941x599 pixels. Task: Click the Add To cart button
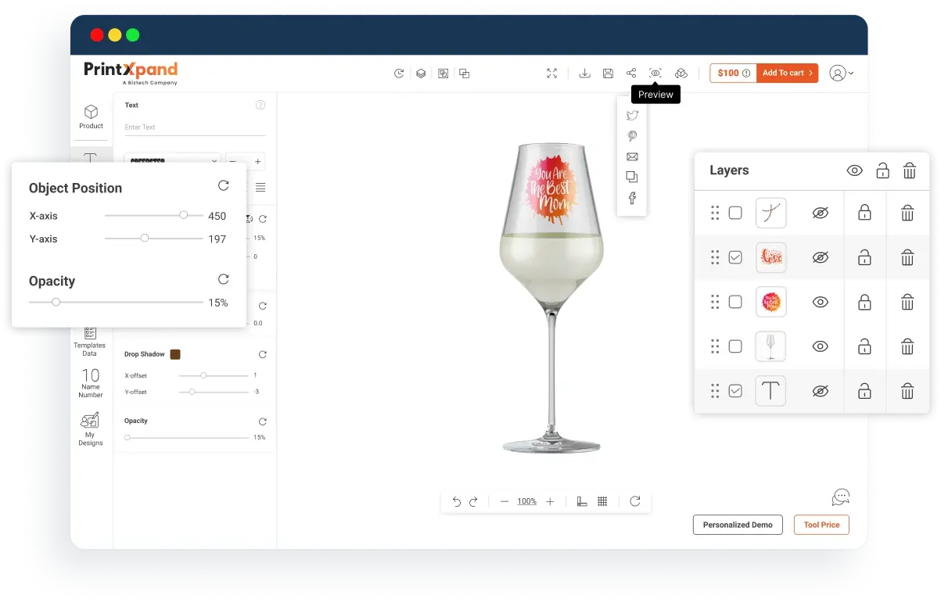(x=787, y=73)
